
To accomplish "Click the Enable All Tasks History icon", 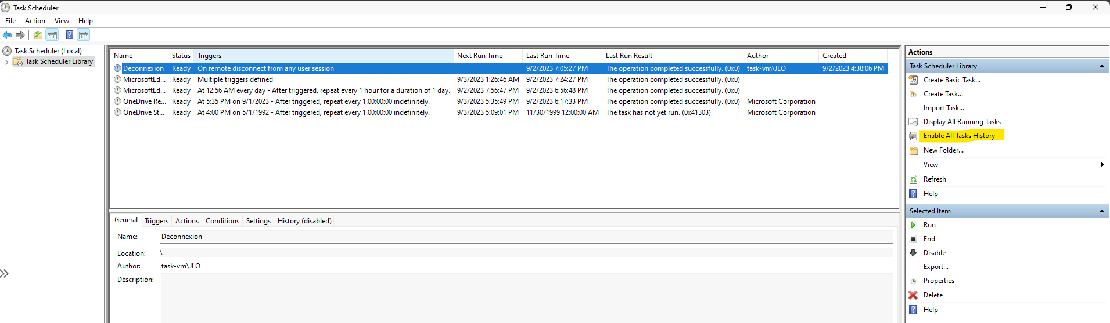I will [913, 136].
